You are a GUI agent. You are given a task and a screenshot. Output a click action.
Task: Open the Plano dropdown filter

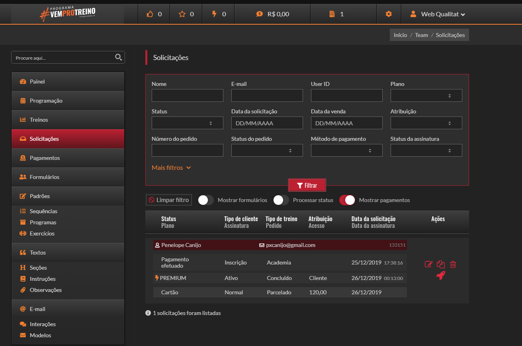pos(426,95)
